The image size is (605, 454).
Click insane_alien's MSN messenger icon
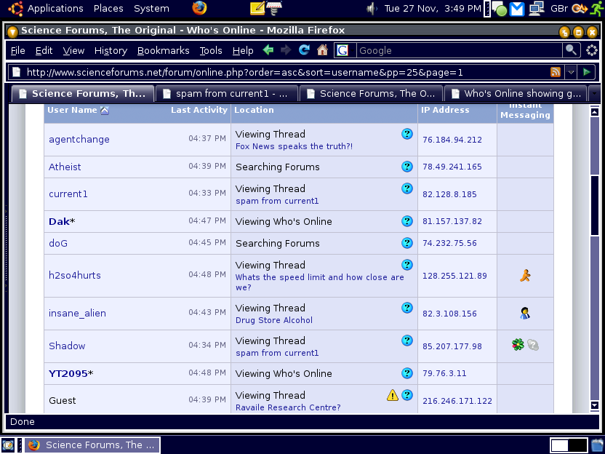[x=525, y=314]
